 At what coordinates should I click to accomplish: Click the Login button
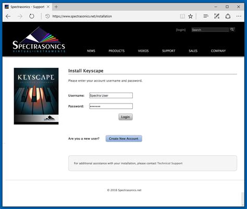(126, 117)
